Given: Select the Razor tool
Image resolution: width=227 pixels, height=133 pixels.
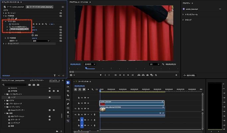Looking at the screenshot, I should pyautogui.click(x=68, y=95).
